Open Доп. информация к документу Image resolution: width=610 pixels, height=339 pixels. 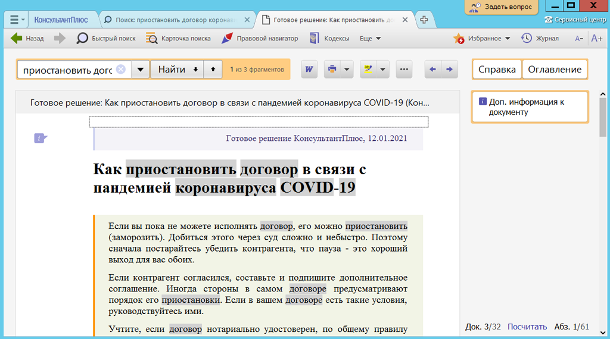[x=530, y=107]
